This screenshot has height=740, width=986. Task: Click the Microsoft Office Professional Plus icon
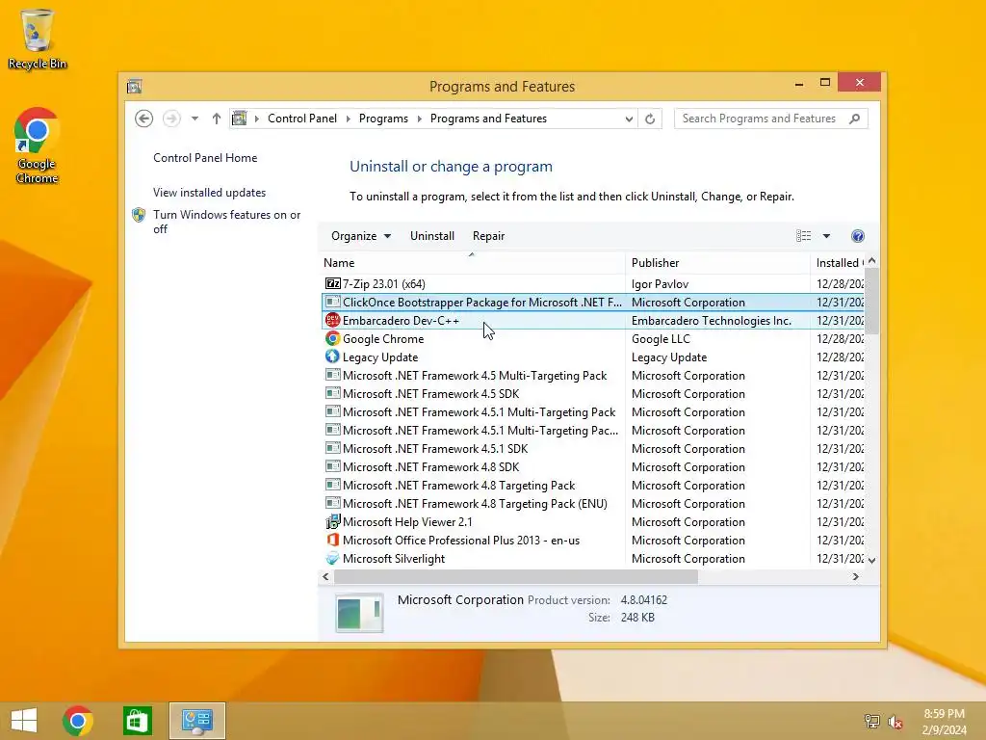[x=332, y=540]
